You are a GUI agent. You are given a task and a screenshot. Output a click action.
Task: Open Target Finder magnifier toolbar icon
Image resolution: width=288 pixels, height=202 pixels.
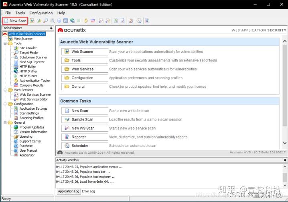point(46,21)
